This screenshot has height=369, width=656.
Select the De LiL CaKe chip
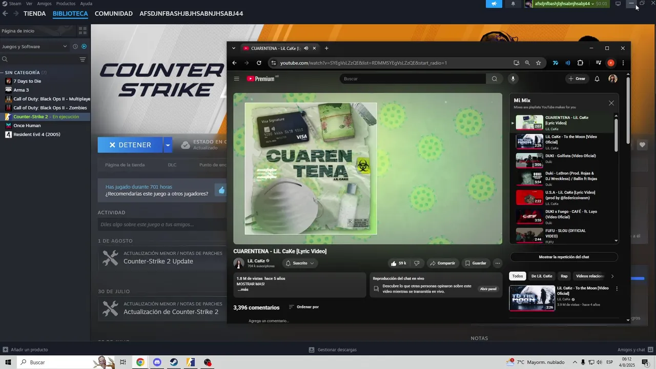(x=542, y=276)
